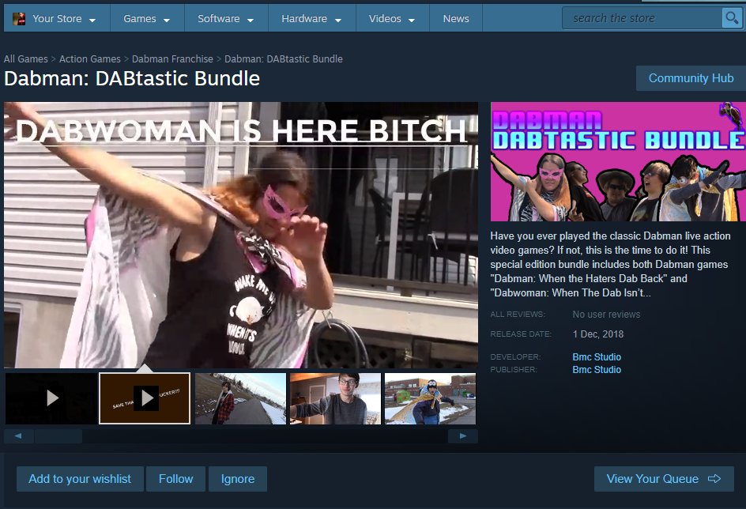This screenshot has width=746, height=509.
Task: Click the release date '1 Dec, 2018'
Action: coord(598,334)
